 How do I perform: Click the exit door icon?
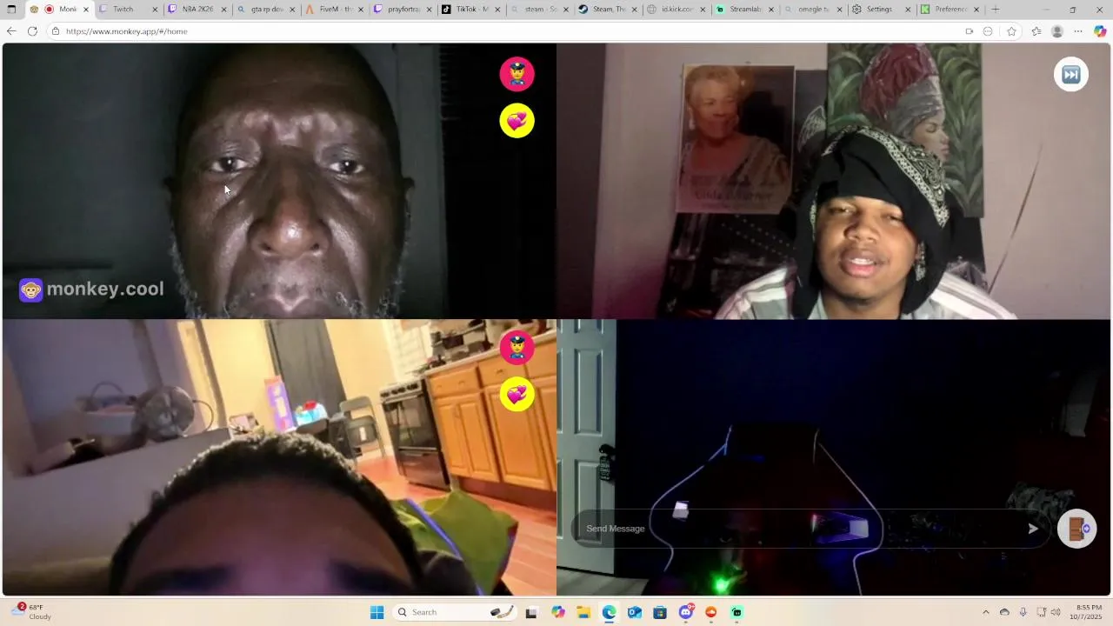pyautogui.click(x=1076, y=529)
